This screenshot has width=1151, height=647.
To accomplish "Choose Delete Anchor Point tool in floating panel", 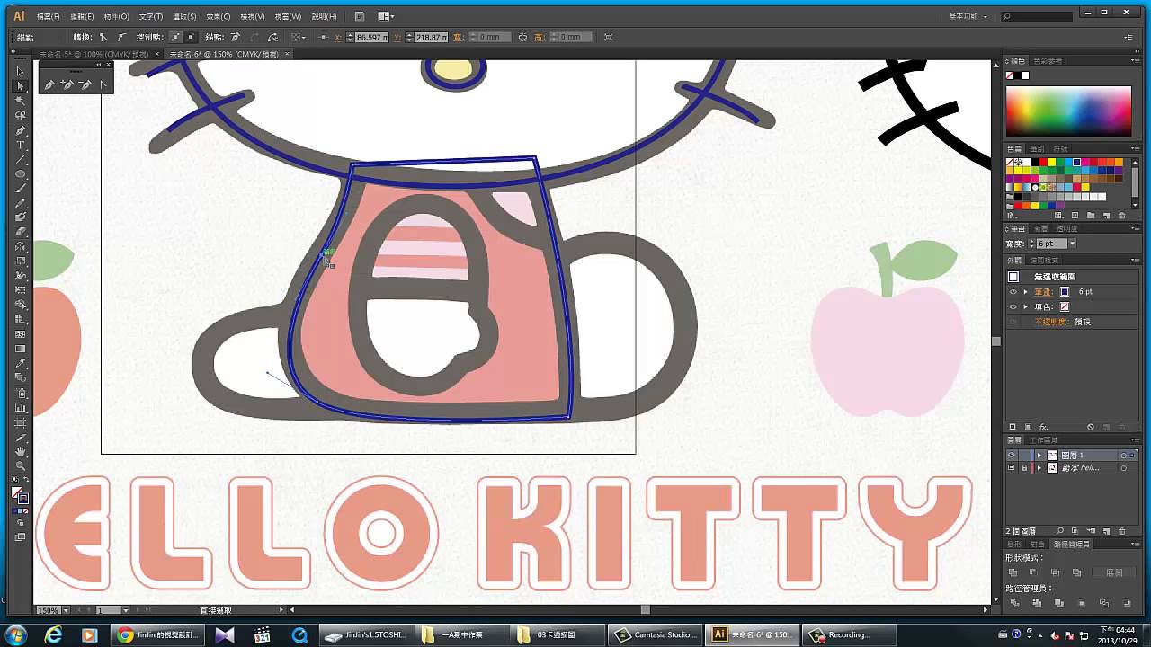I will click(85, 85).
